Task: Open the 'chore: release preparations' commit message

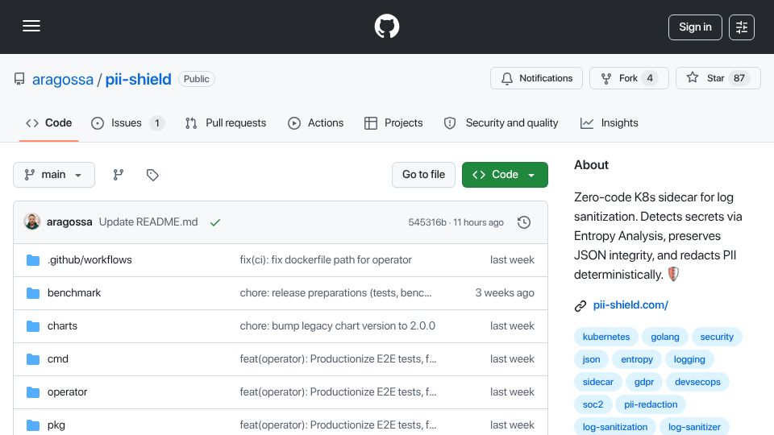Action: (x=335, y=293)
